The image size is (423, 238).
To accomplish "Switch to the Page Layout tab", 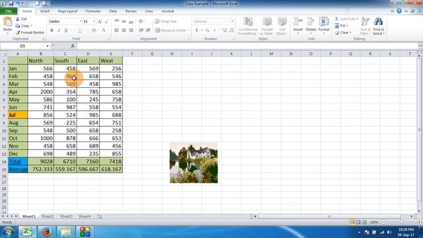I will pos(67,11).
